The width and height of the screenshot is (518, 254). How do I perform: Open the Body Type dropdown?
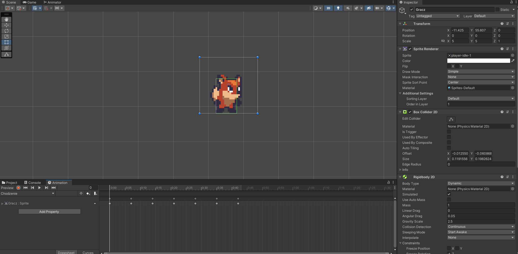point(481,183)
